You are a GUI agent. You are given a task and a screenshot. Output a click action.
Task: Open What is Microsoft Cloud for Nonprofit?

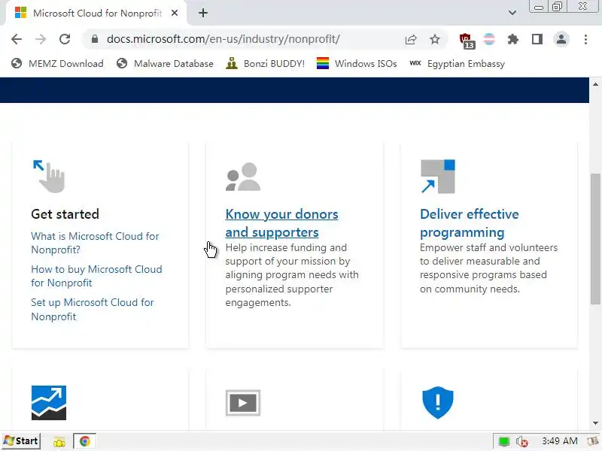95,243
